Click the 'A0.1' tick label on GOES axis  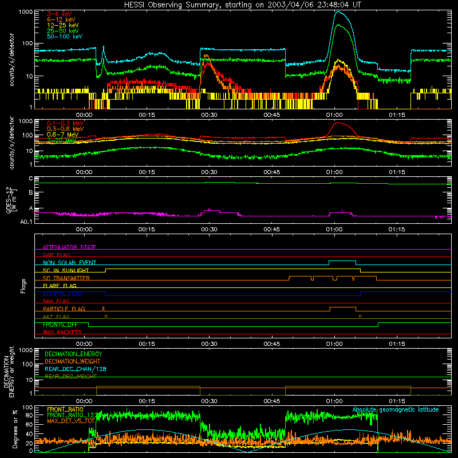26,222
